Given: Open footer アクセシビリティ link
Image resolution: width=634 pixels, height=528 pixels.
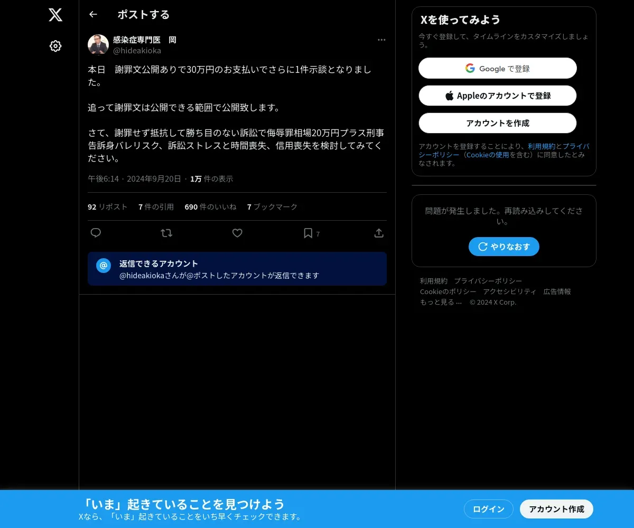Looking at the screenshot, I should (510, 291).
